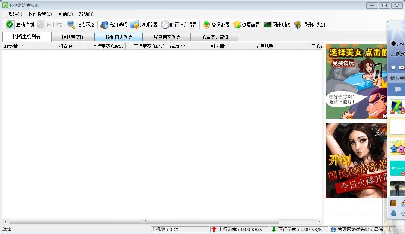405x234 pixels.
Task: Click the horizontal scrollbar thumb
Action: click(x=144, y=221)
